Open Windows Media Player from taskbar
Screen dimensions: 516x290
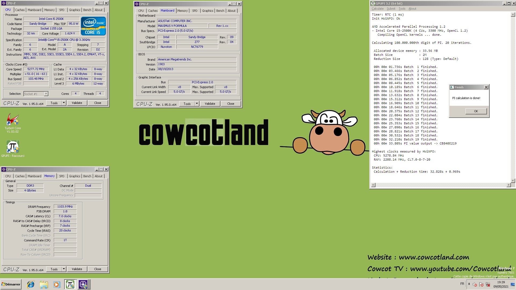[x=56, y=284]
